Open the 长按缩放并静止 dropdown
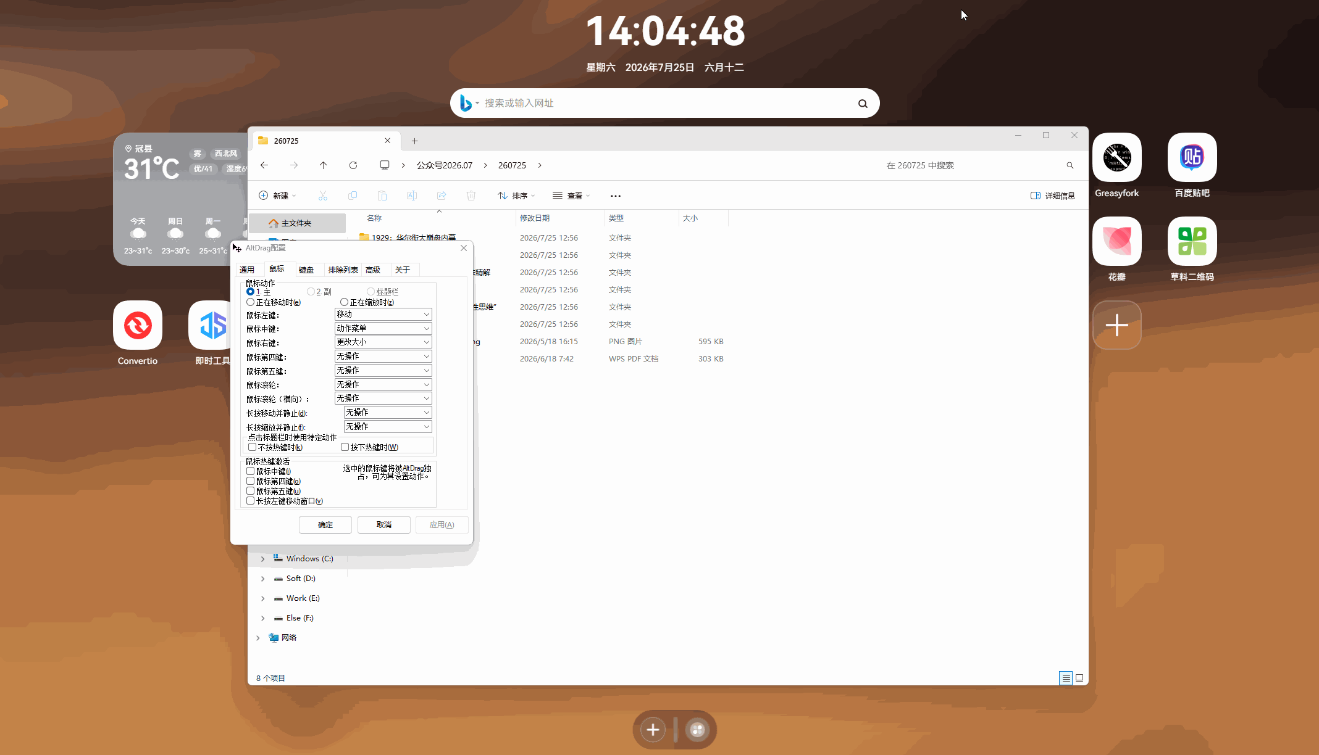This screenshot has width=1319, height=755. tap(388, 427)
